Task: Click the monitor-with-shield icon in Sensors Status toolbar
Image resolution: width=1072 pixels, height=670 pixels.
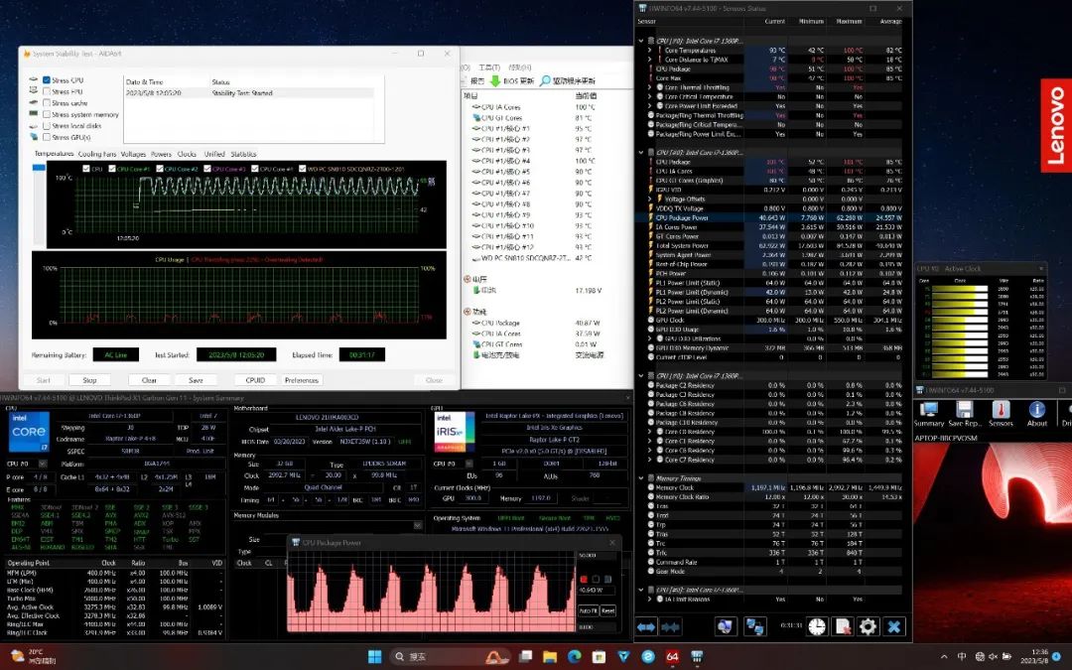Action: (x=726, y=626)
